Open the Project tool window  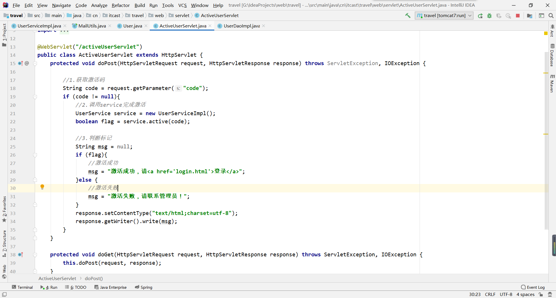point(4,35)
